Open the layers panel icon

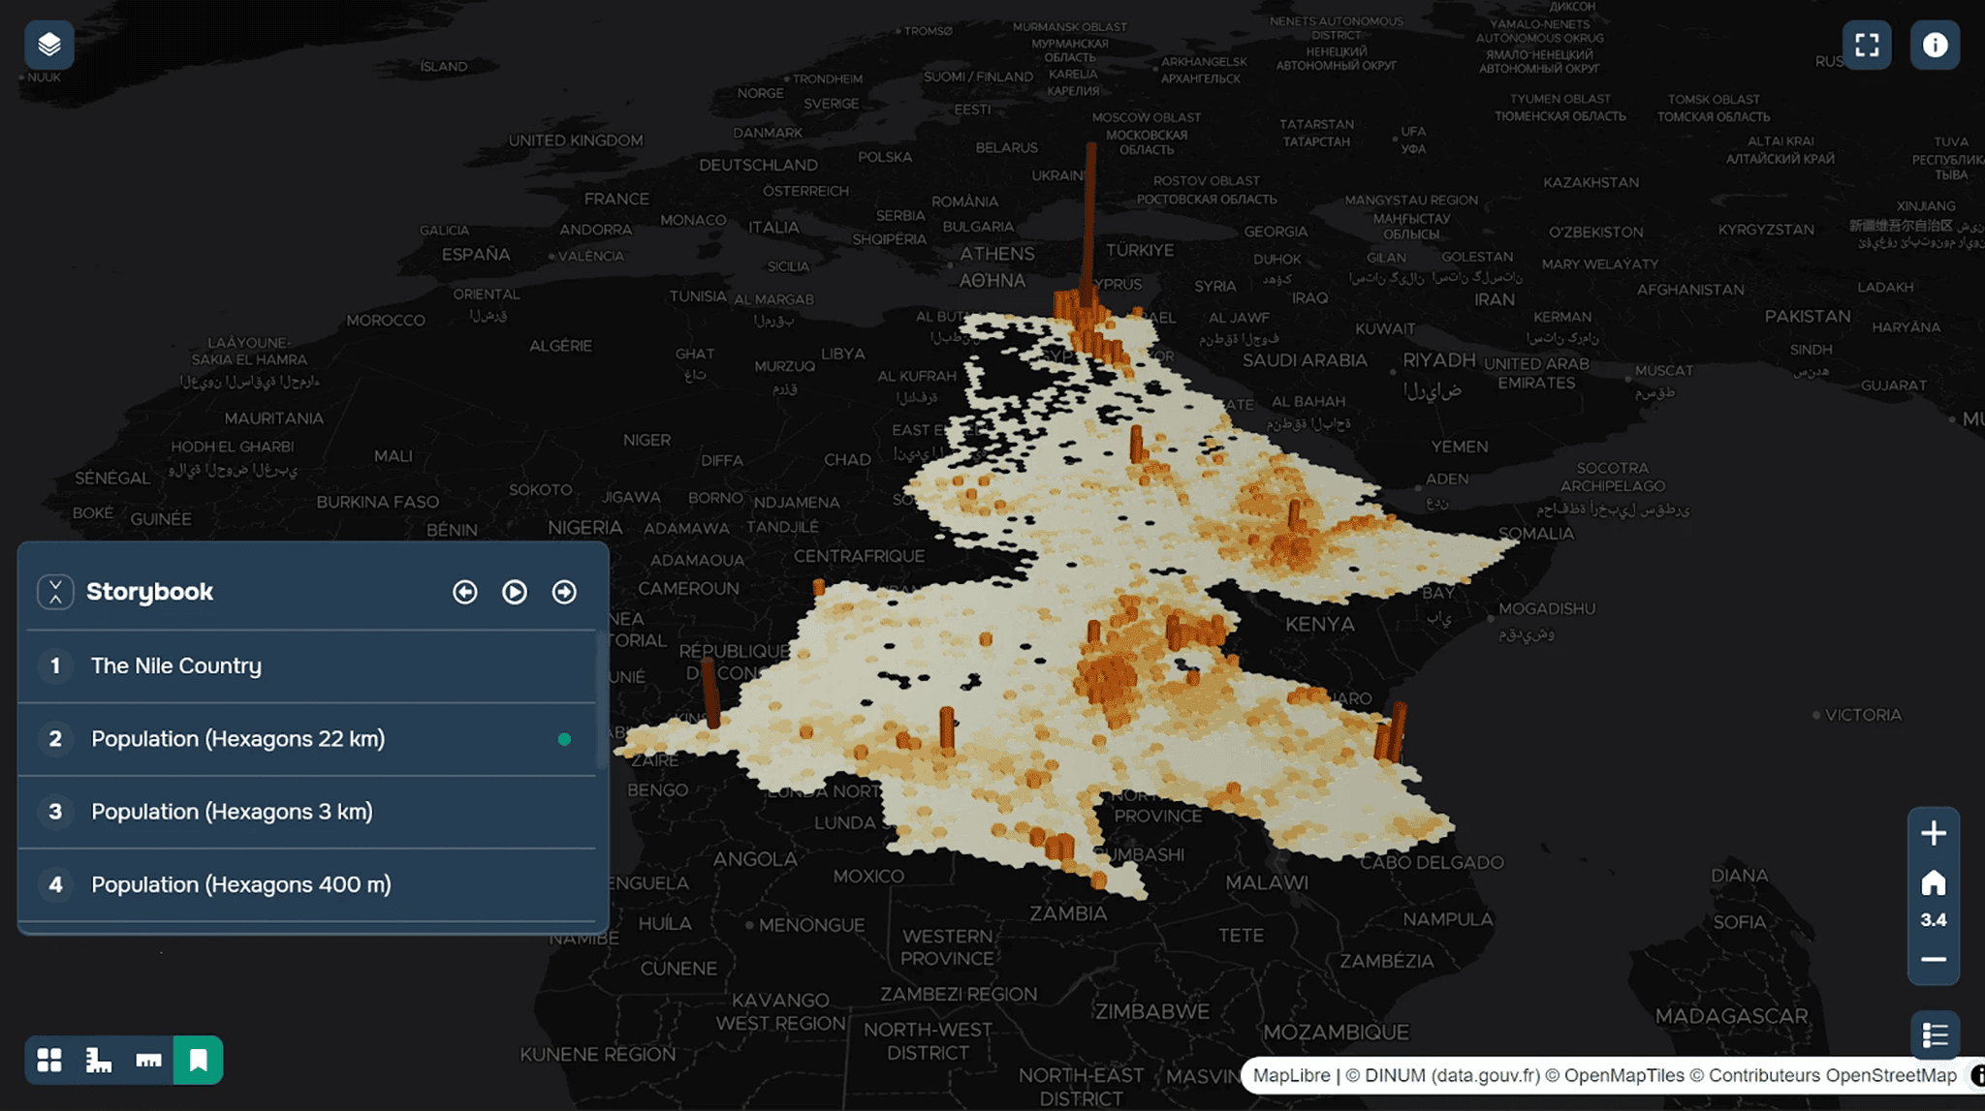(49, 45)
